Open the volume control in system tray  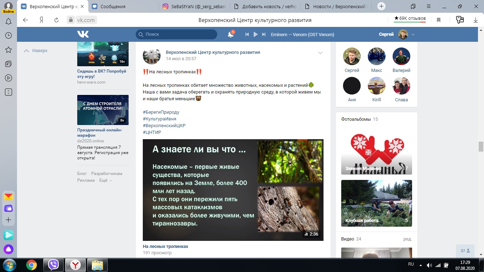click(x=429, y=265)
